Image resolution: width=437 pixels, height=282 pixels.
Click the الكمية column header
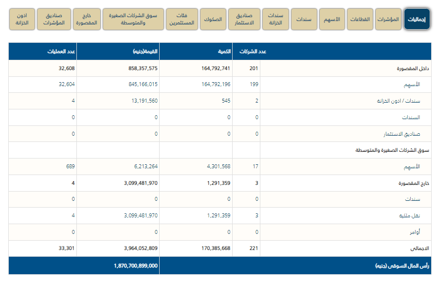[x=223, y=52]
